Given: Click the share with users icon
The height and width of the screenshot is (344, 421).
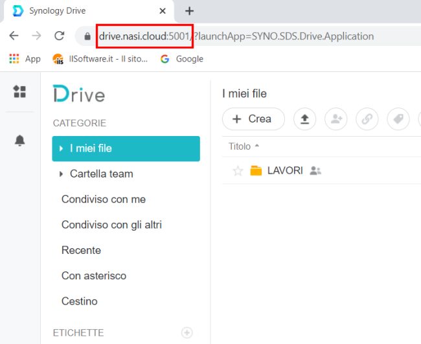Looking at the screenshot, I should (336, 119).
